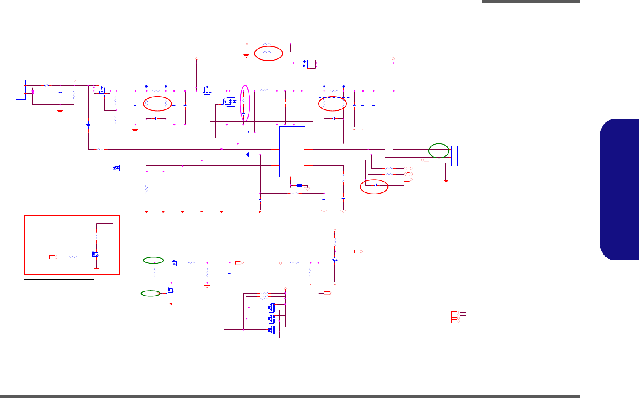Image resolution: width=639 pixels, height=398 pixels.
Task: Click the top MOSFET of the three-transistor stack
Action: pos(272,307)
